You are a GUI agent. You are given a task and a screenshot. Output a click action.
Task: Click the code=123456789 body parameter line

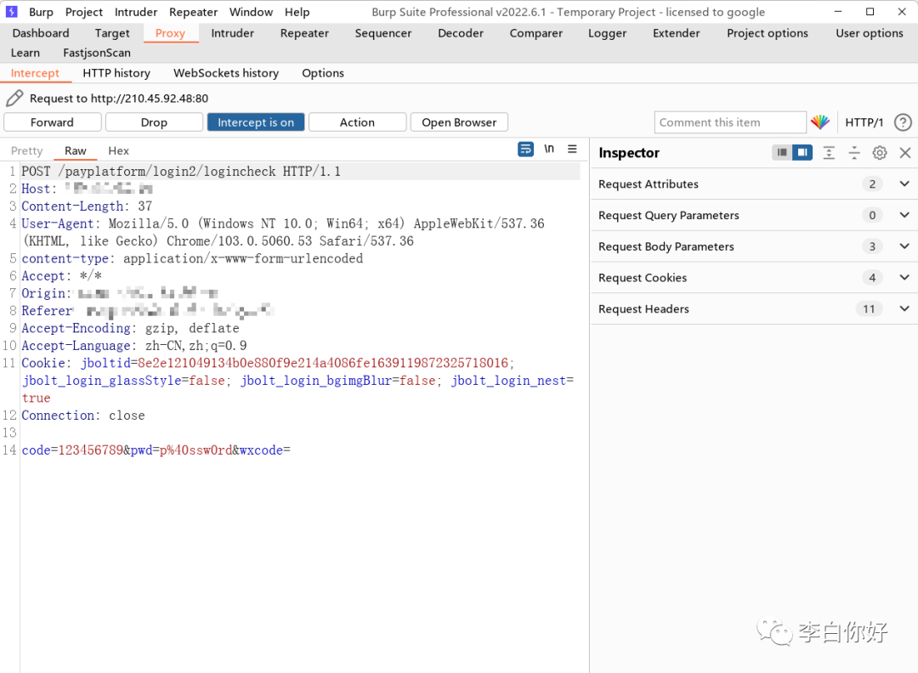[156, 450]
